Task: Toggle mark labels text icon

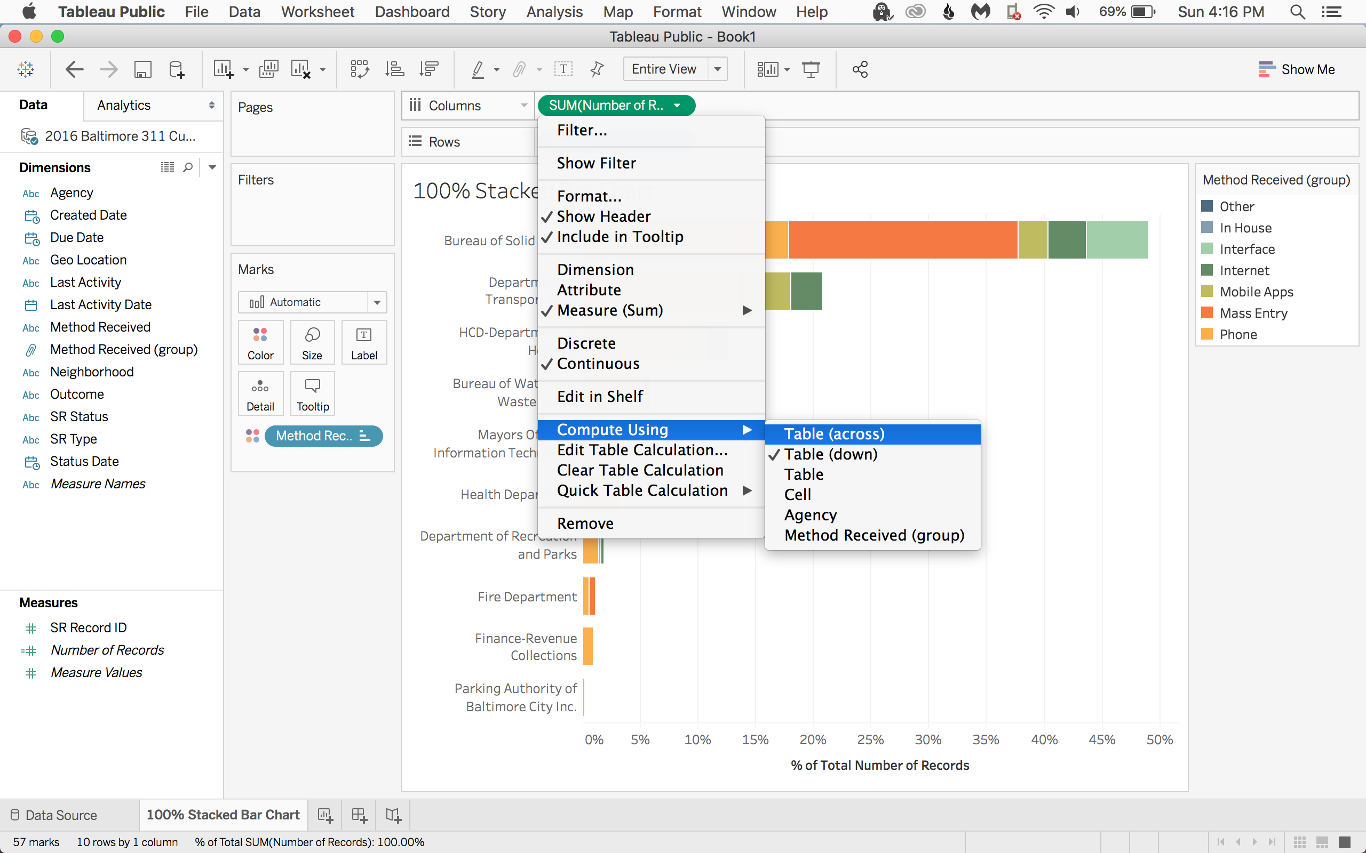Action: [x=563, y=69]
